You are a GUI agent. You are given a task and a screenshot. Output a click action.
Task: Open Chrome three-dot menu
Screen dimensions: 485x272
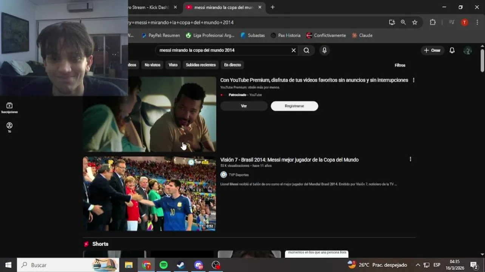click(478, 22)
